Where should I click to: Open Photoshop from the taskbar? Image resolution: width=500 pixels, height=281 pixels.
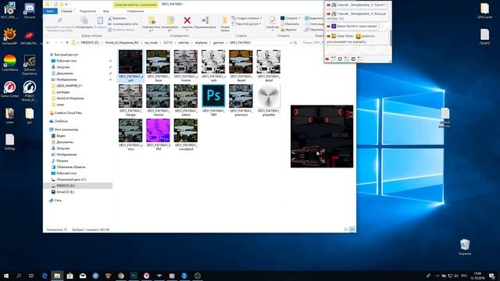pyautogui.click(x=134, y=276)
